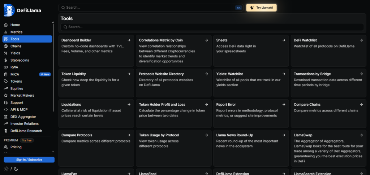370x175 pixels.
Task: Switch to light theme sun icon
Action: click(x=6, y=169)
